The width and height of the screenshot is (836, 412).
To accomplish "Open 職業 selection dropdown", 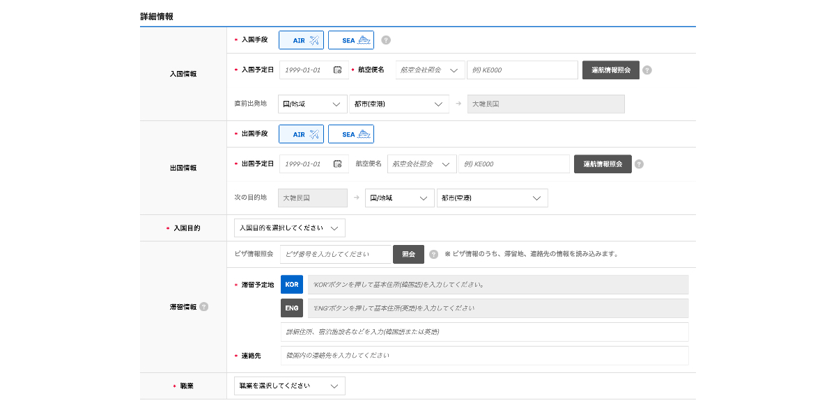I will click(x=289, y=386).
